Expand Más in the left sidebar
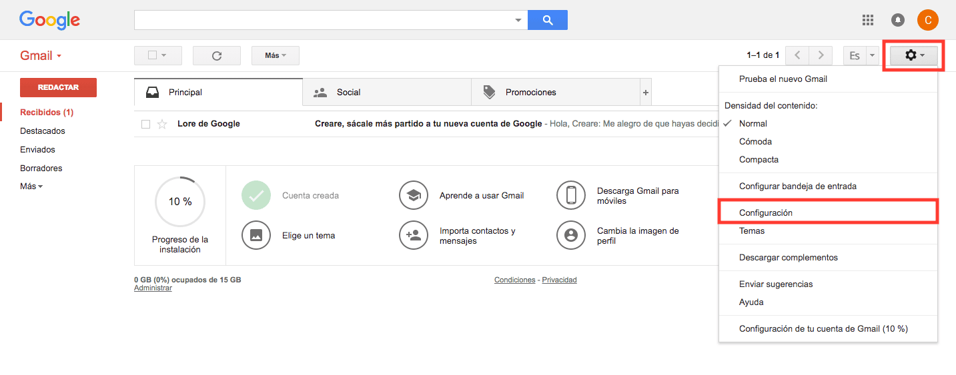This screenshot has width=956, height=375. [31, 187]
